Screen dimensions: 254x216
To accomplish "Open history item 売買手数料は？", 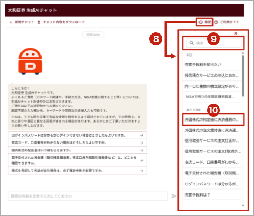I will [212, 195].
